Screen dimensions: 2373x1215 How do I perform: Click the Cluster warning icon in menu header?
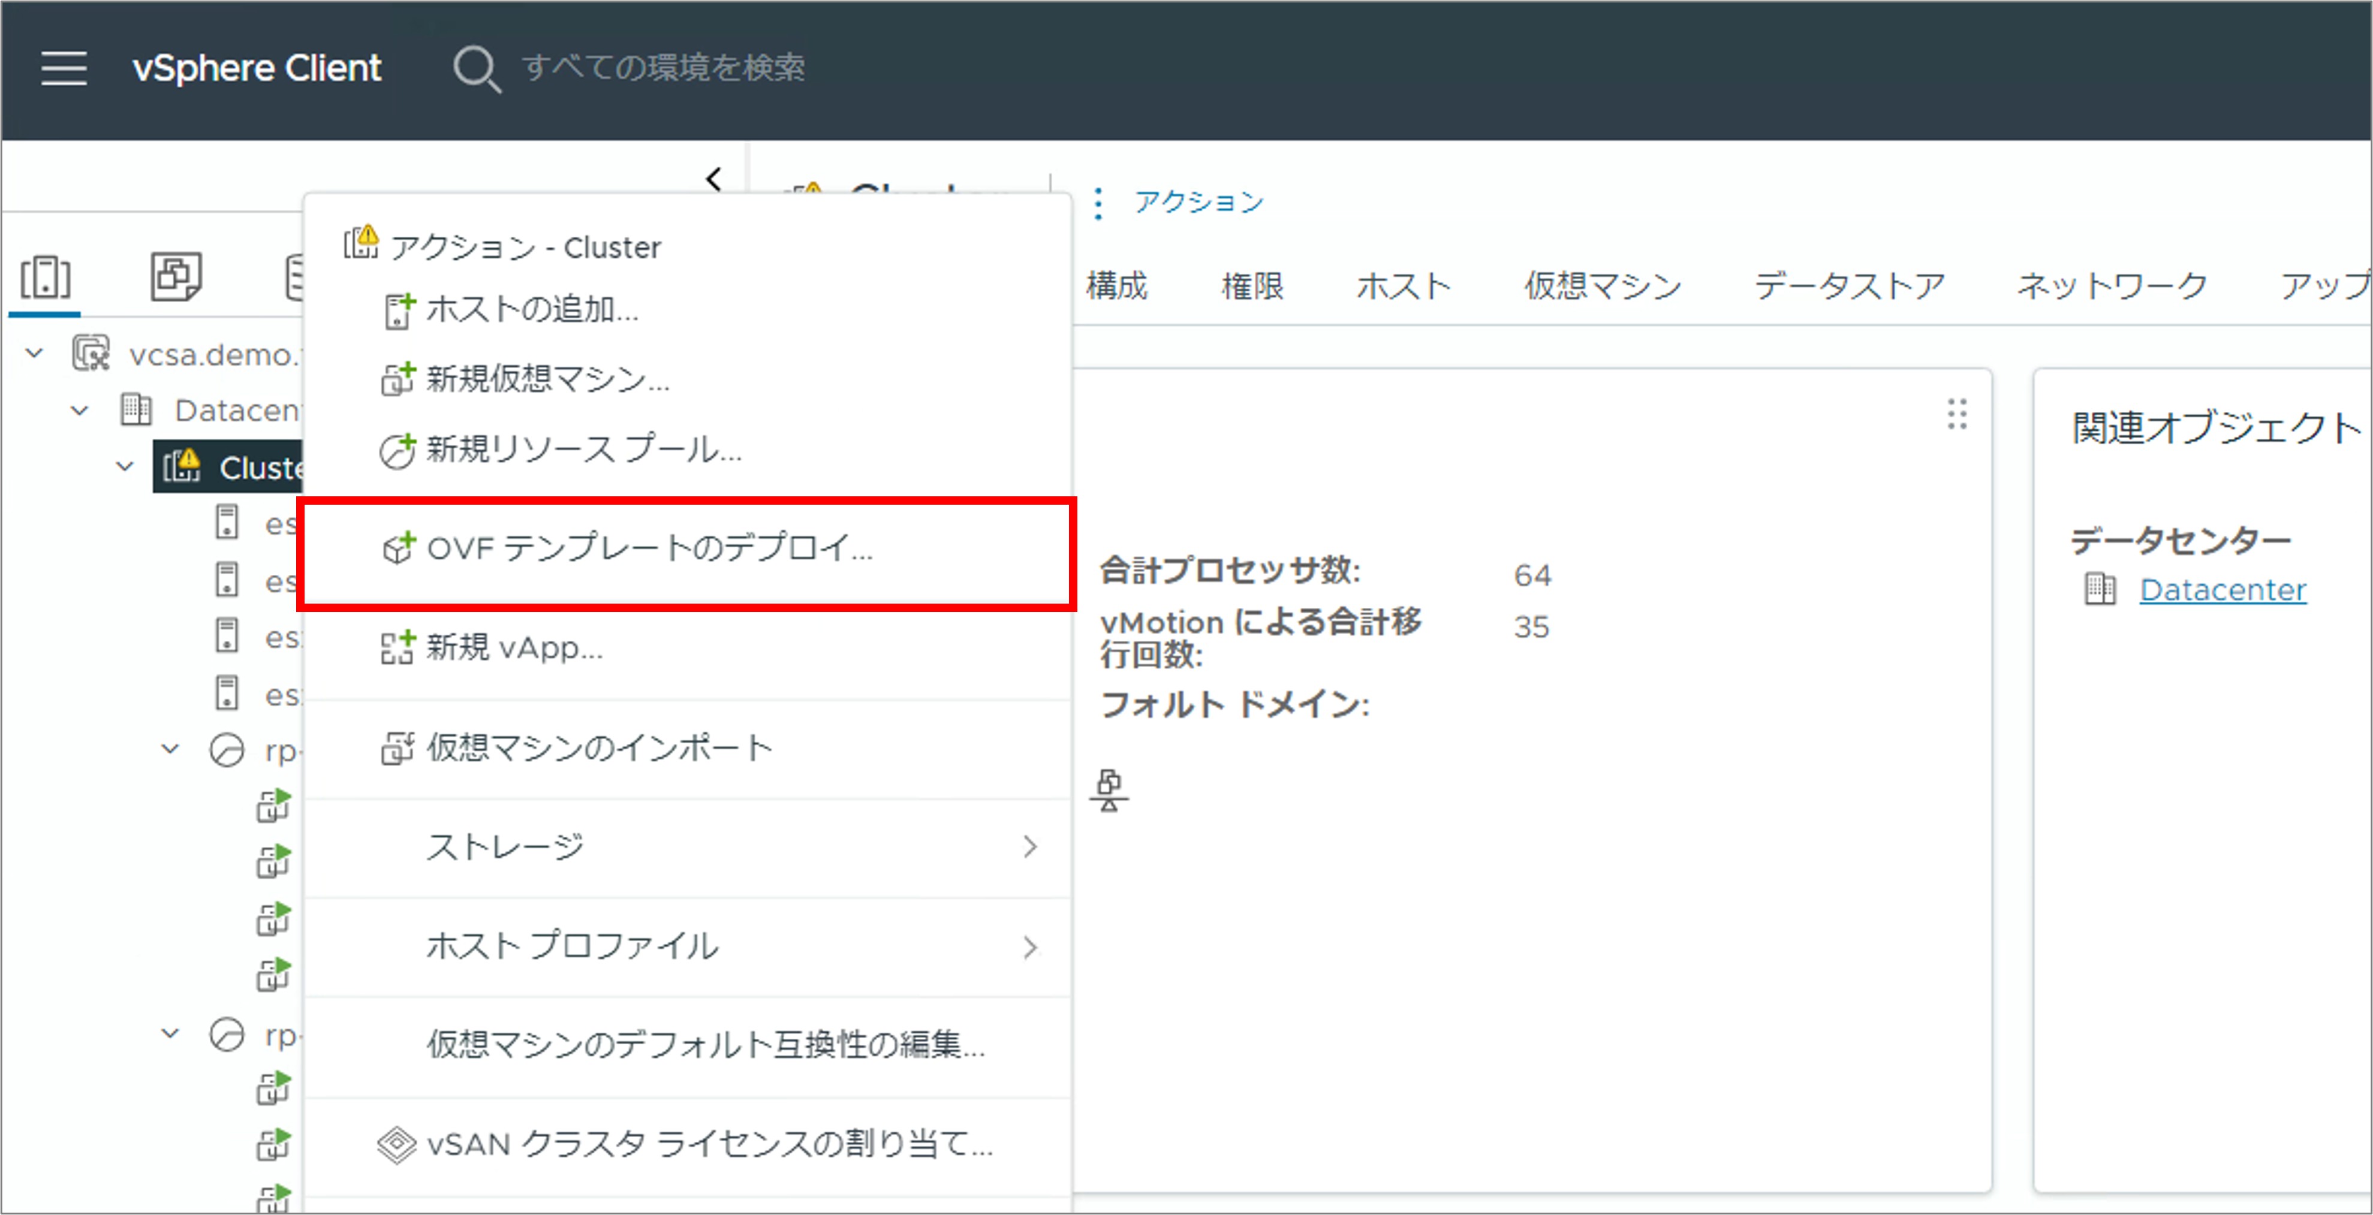[x=361, y=242]
